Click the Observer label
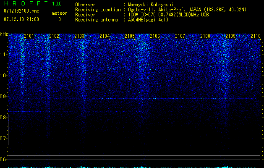264x168 pixels. coord(85,5)
